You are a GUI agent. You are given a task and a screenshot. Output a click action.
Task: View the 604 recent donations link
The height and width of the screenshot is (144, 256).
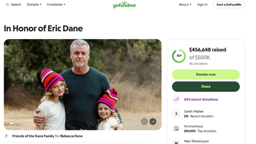pos(201,100)
